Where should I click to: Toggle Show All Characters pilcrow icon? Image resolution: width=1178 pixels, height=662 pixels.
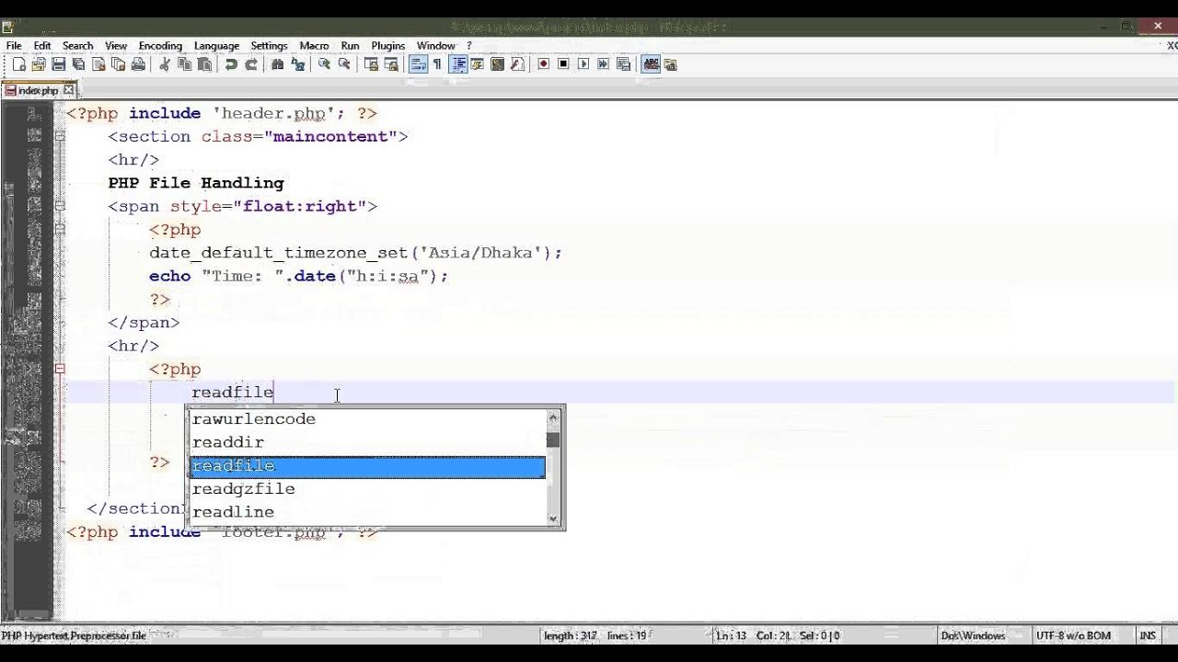[437, 64]
